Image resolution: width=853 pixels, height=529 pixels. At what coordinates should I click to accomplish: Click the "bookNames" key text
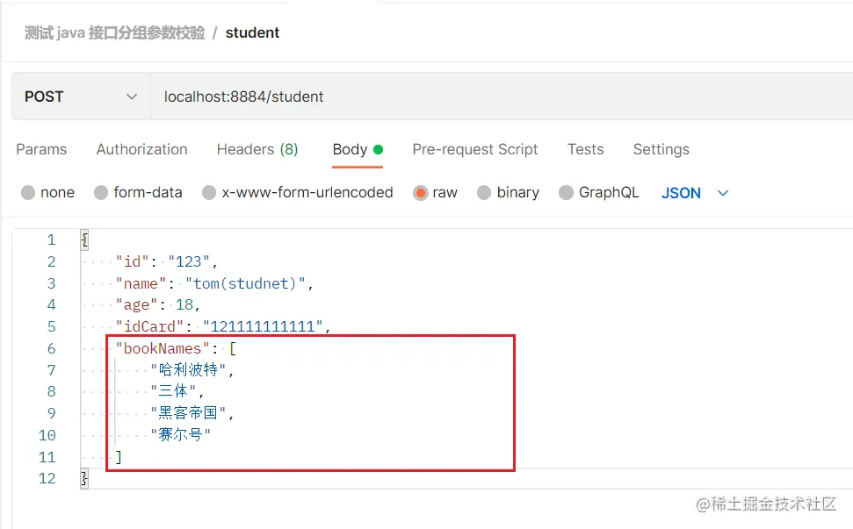tap(163, 348)
